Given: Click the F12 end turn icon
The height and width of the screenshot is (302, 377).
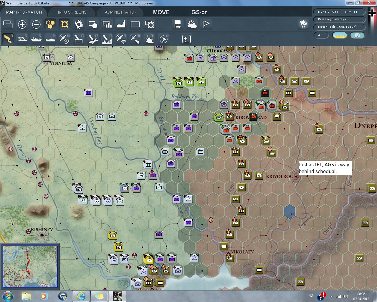Looking at the screenshot, I should click(163, 39).
